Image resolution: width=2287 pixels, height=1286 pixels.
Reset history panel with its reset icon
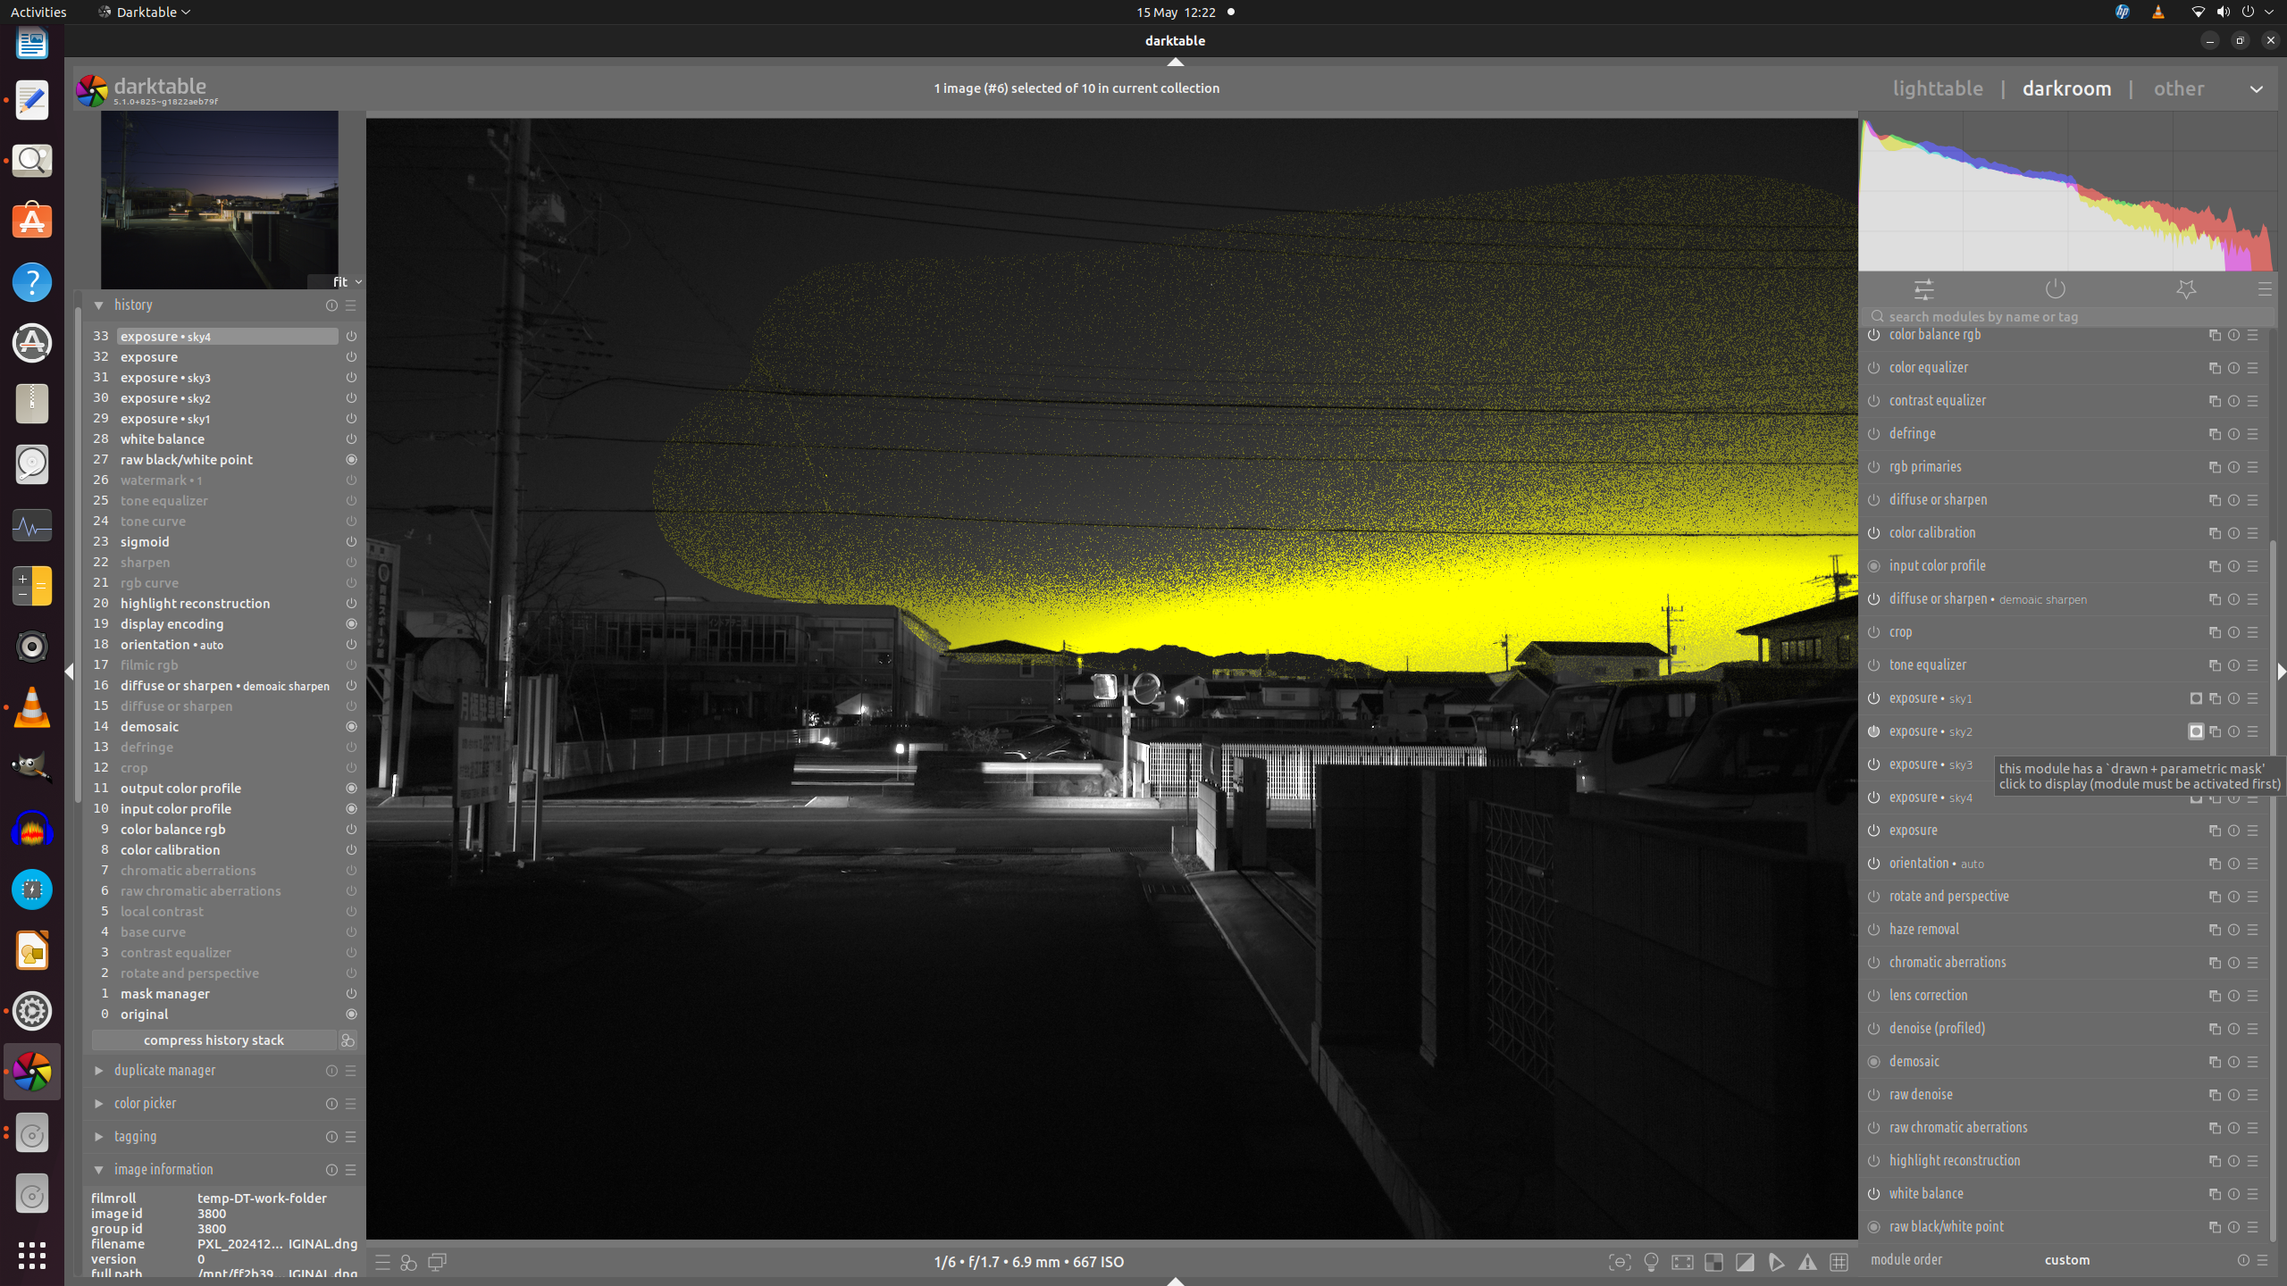pyautogui.click(x=331, y=305)
